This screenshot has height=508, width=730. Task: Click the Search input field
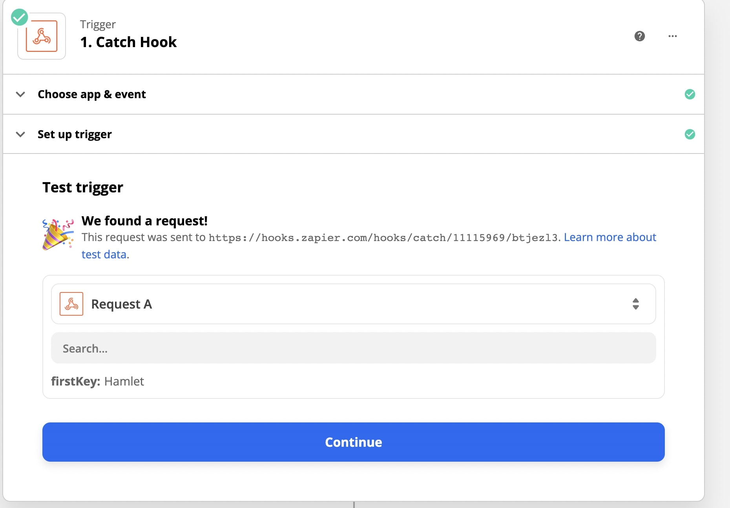coord(353,348)
